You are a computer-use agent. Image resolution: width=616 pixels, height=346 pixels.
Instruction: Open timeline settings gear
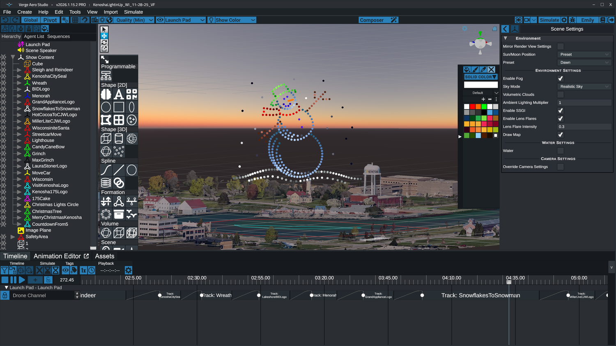click(129, 270)
